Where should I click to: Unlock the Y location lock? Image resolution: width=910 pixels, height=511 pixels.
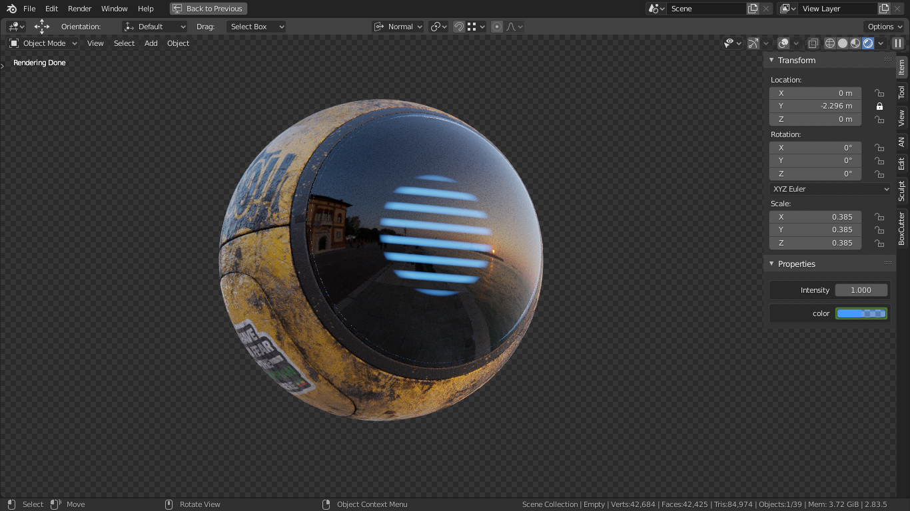point(879,106)
